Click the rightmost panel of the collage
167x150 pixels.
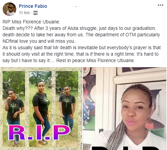[x=67, y=109]
